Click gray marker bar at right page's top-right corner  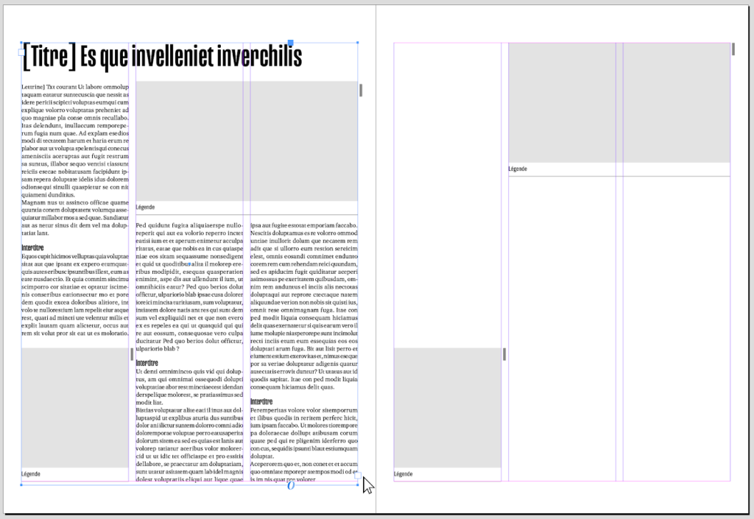tap(733, 49)
